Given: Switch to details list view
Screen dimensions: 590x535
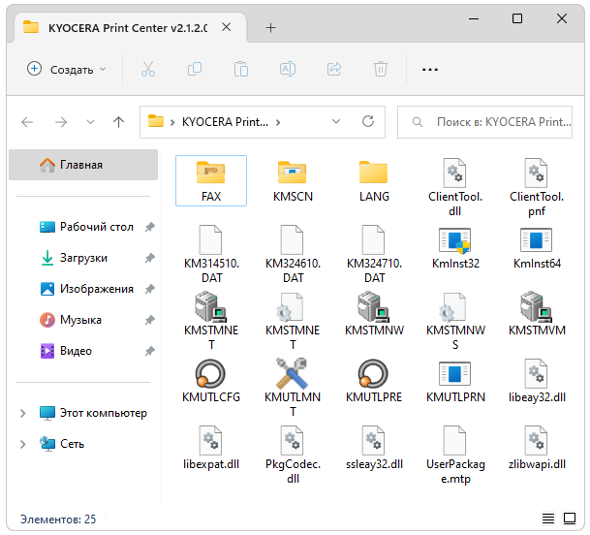Looking at the screenshot, I should pos(548,519).
